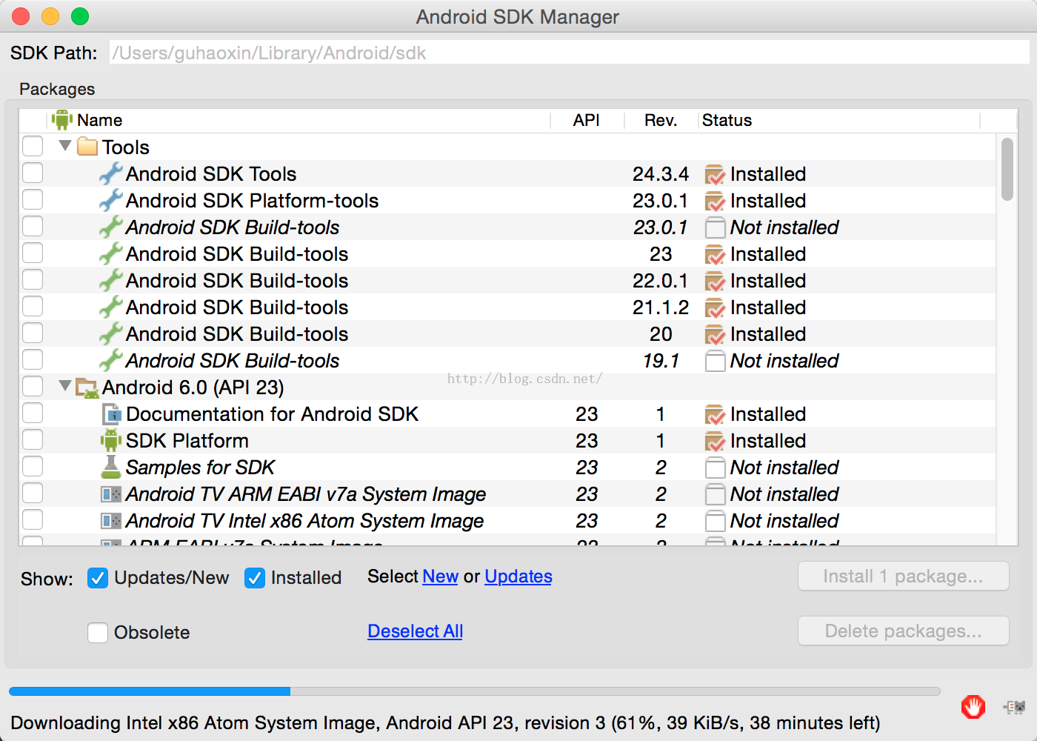Collapse the Tools group

65,146
